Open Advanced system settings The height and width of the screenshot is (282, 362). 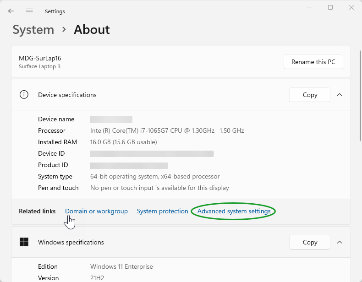[234, 211]
